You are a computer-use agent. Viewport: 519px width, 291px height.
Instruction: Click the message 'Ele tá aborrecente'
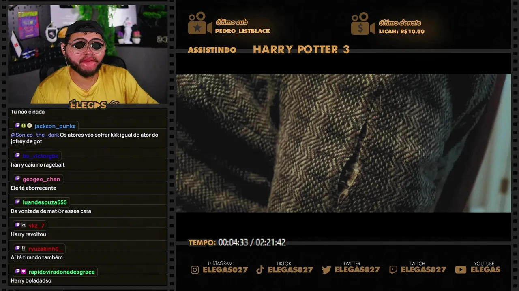point(33,188)
